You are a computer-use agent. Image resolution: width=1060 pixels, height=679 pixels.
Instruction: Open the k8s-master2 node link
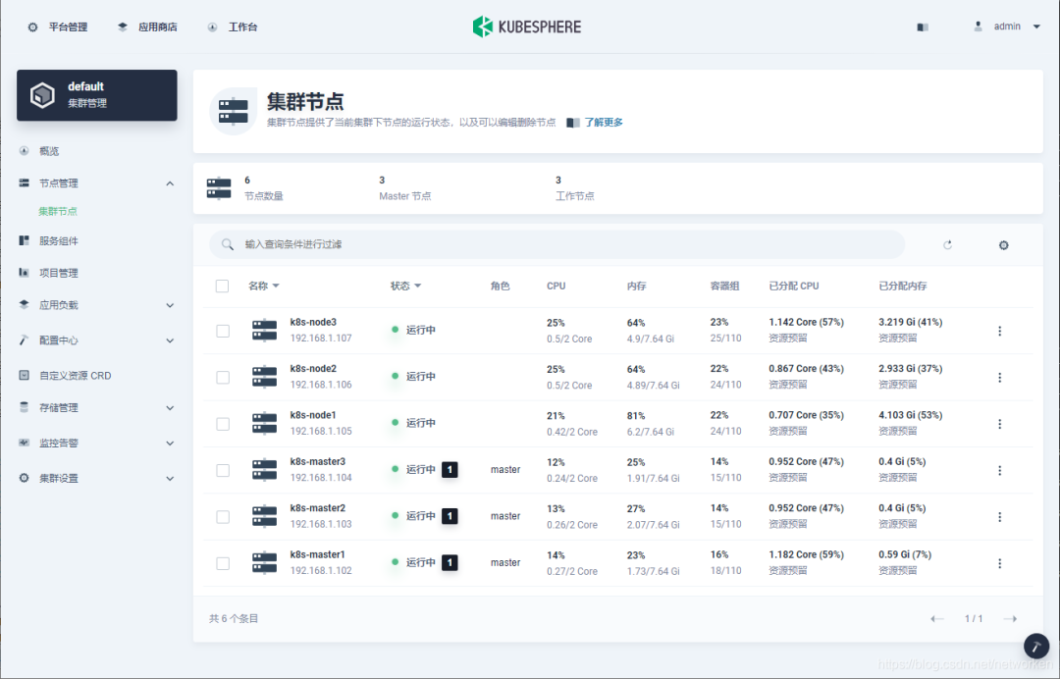click(x=318, y=508)
